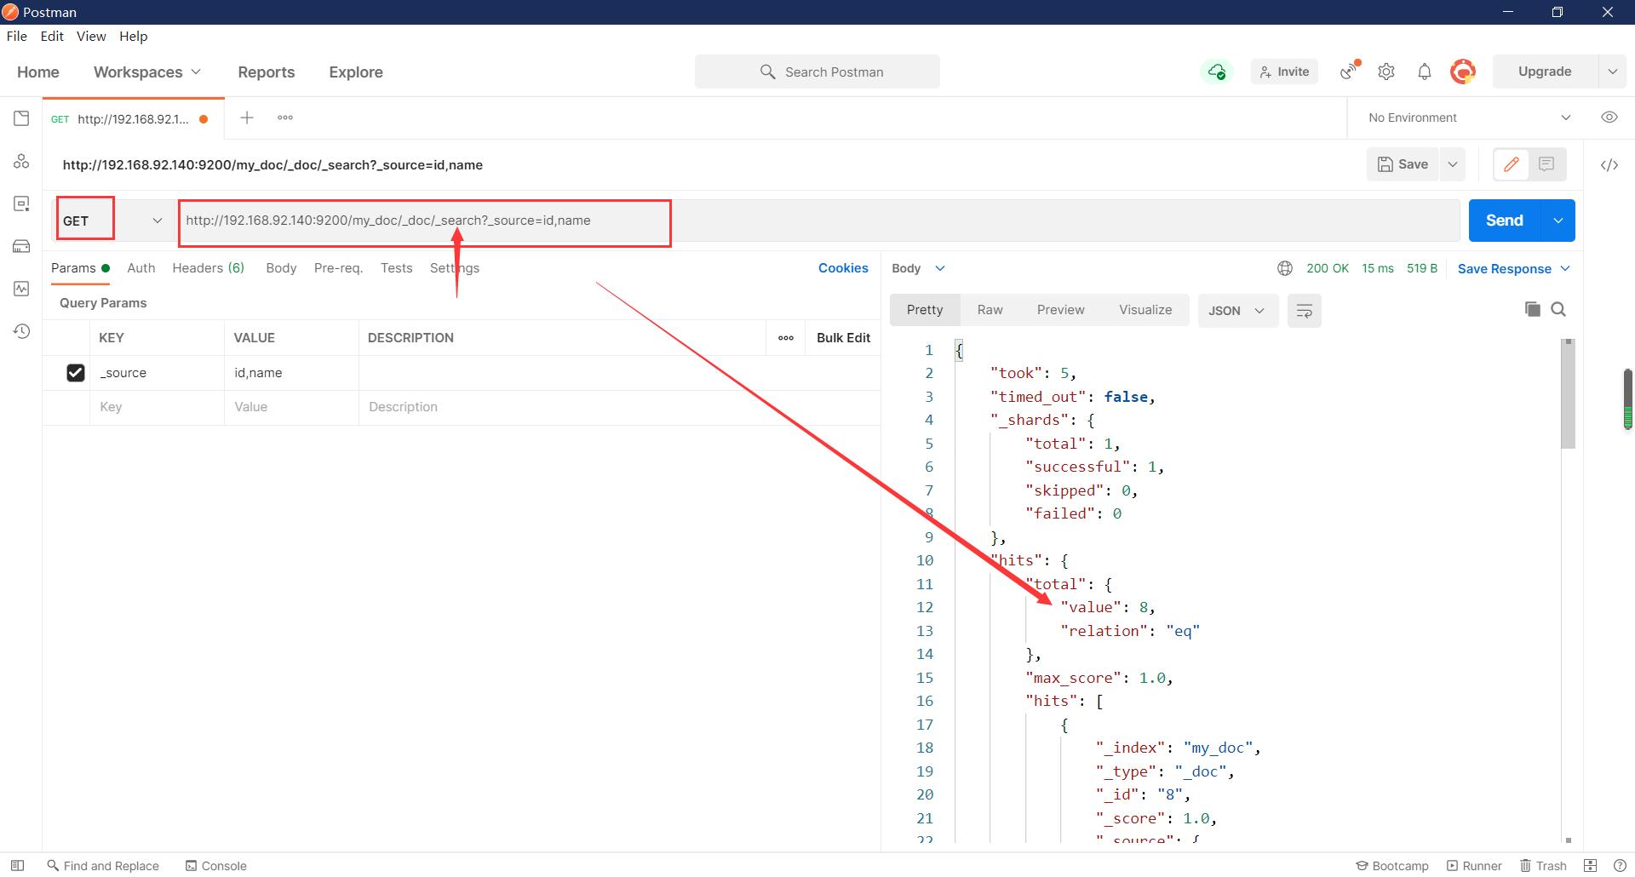1635x877 pixels.
Task: Go to Home
Action: coord(38,72)
